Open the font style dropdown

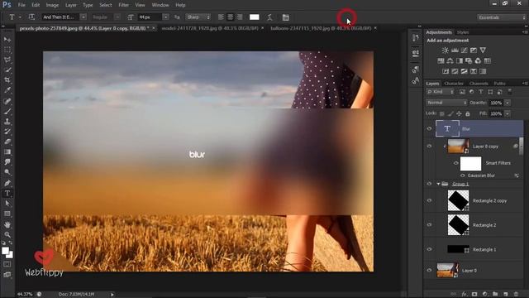[117, 17]
